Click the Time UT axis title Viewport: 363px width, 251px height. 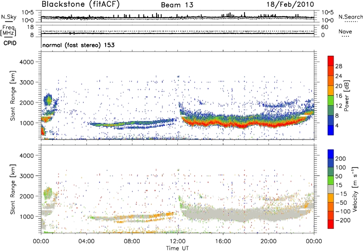(177, 248)
